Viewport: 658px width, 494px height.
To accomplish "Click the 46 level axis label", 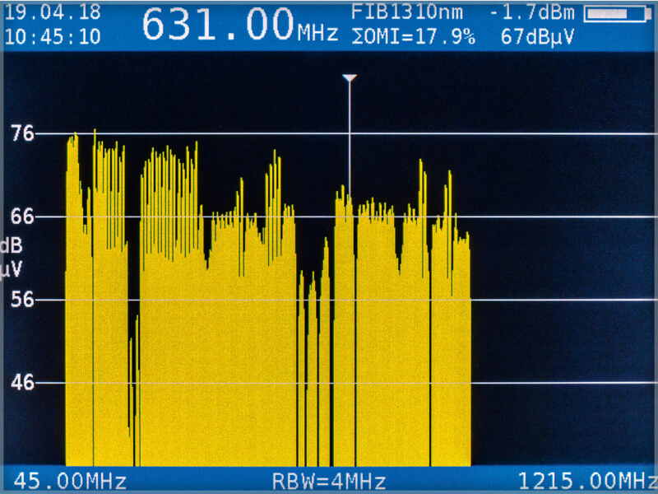I will click(x=22, y=383).
